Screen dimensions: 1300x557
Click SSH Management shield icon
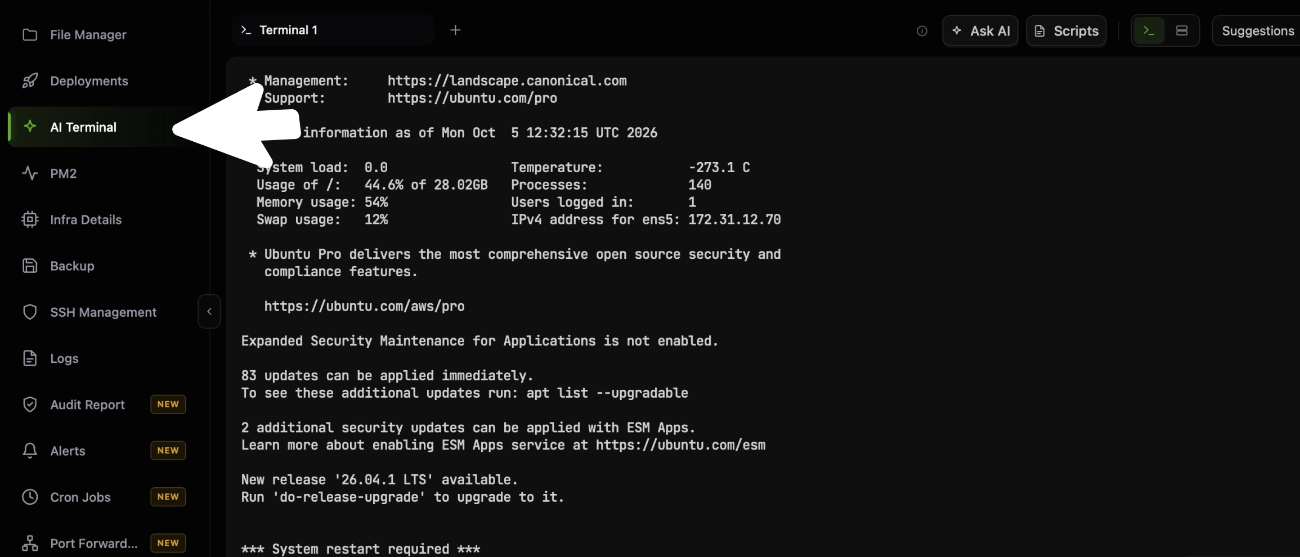[x=30, y=312]
